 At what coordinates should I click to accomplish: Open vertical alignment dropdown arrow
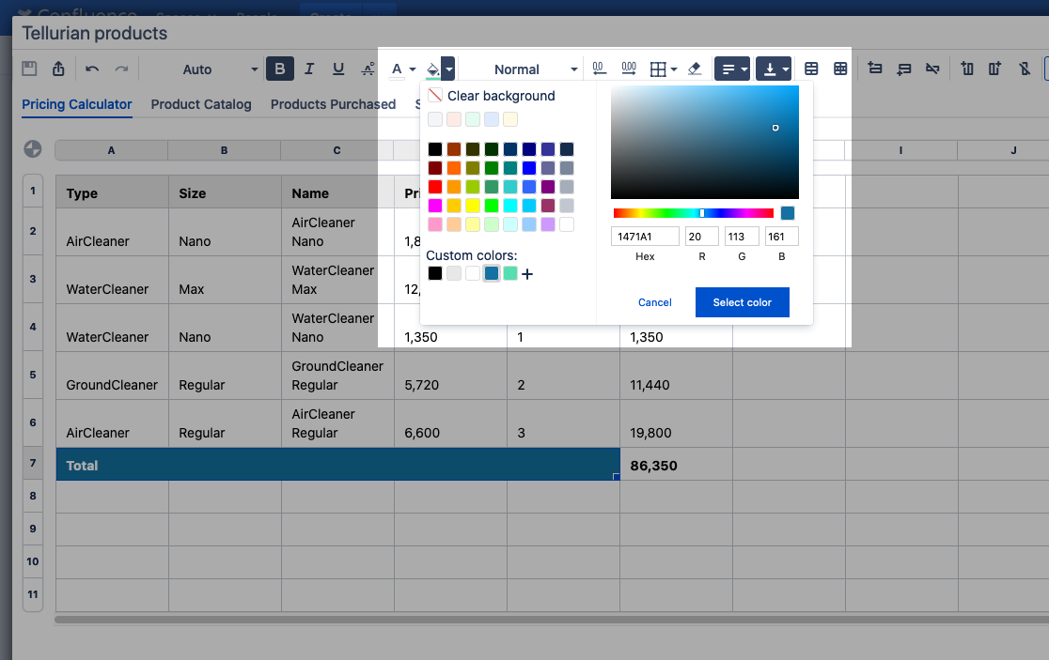pos(786,69)
